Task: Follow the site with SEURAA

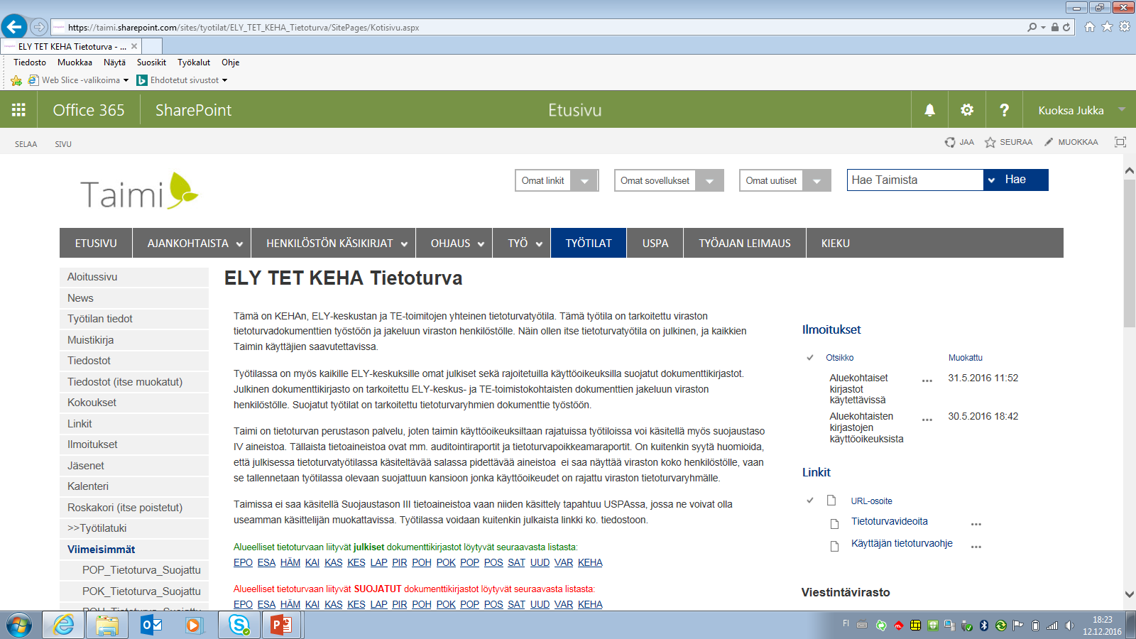Action: click(1008, 142)
